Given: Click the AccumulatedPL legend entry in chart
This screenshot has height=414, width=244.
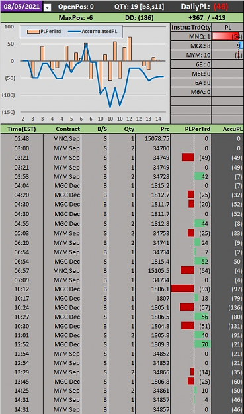Looking at the screenshot, I should (93, 31).
